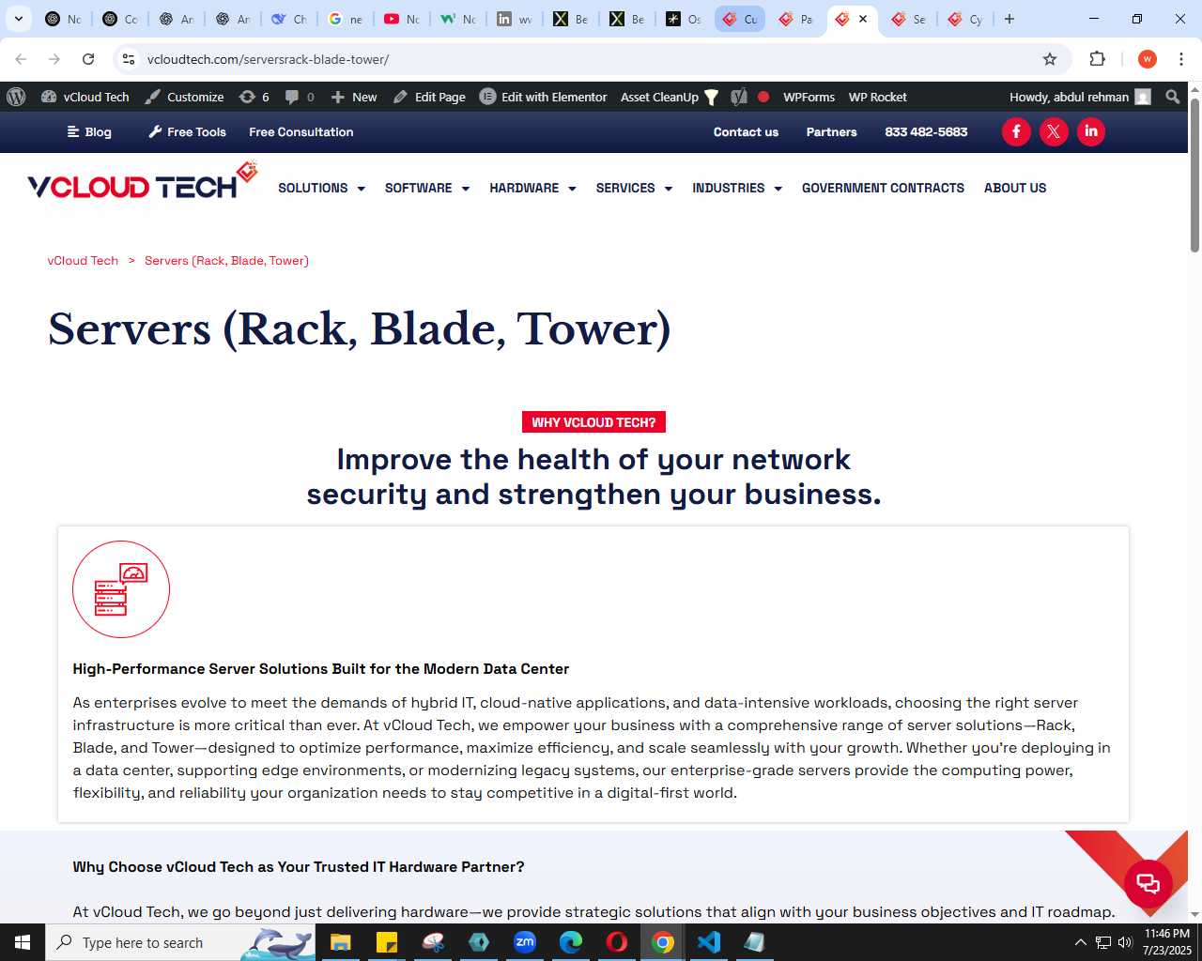Open File Explorer from the taskbar

click(x=341, y=942)
